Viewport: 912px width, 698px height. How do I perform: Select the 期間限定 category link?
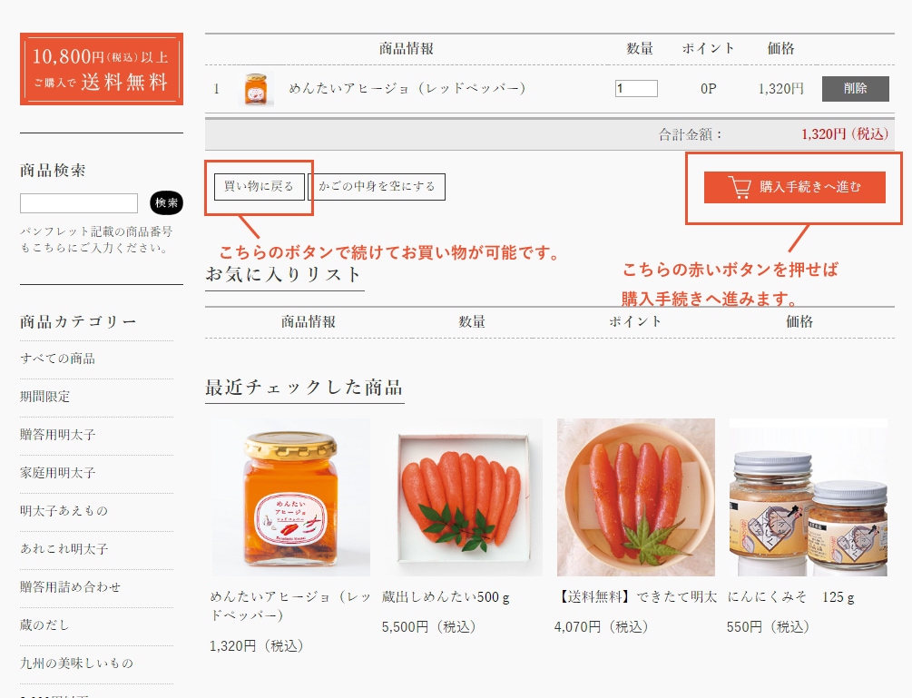coord(45,397)
